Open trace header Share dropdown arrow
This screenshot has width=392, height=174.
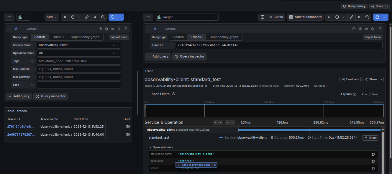coord(381,79)
